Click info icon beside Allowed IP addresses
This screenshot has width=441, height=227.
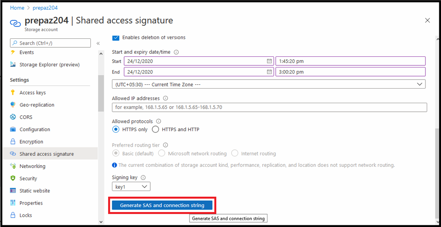click(x=165, y=98)
